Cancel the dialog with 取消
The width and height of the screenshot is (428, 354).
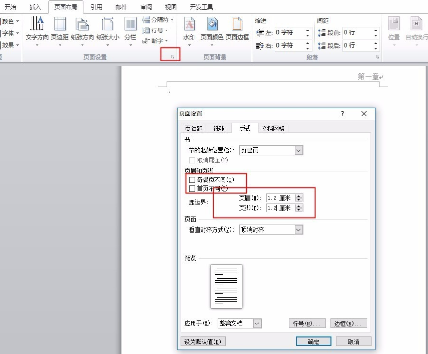click(x=354, y=342)
